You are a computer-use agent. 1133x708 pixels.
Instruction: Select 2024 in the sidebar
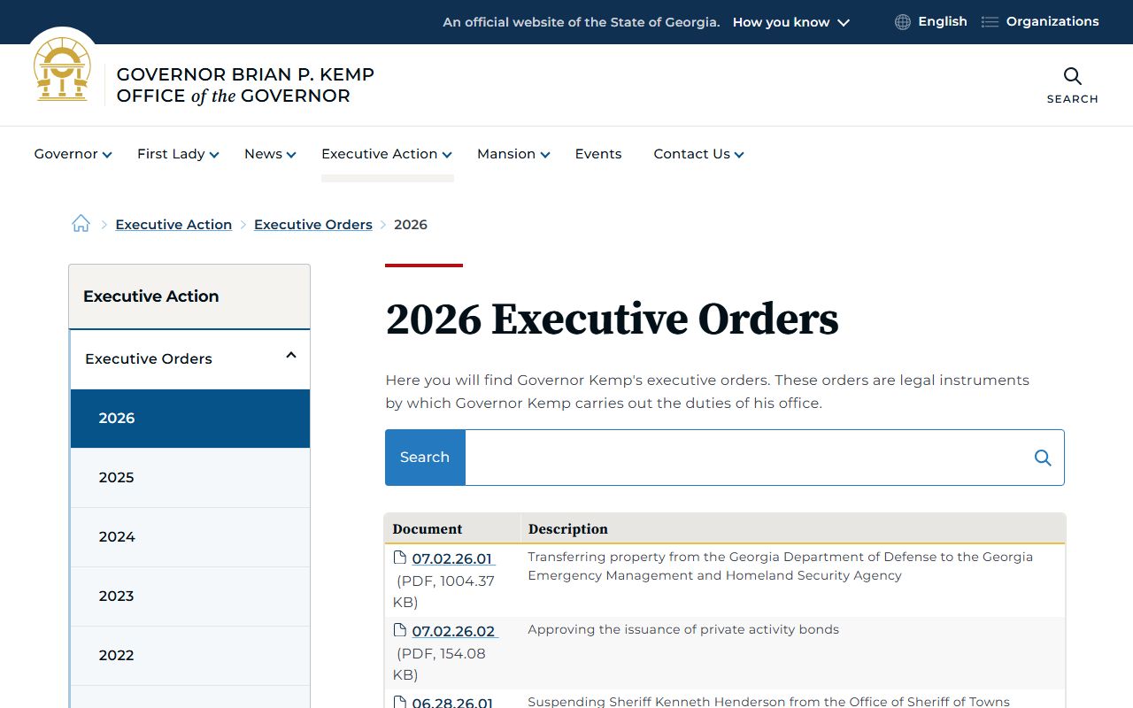190,537
